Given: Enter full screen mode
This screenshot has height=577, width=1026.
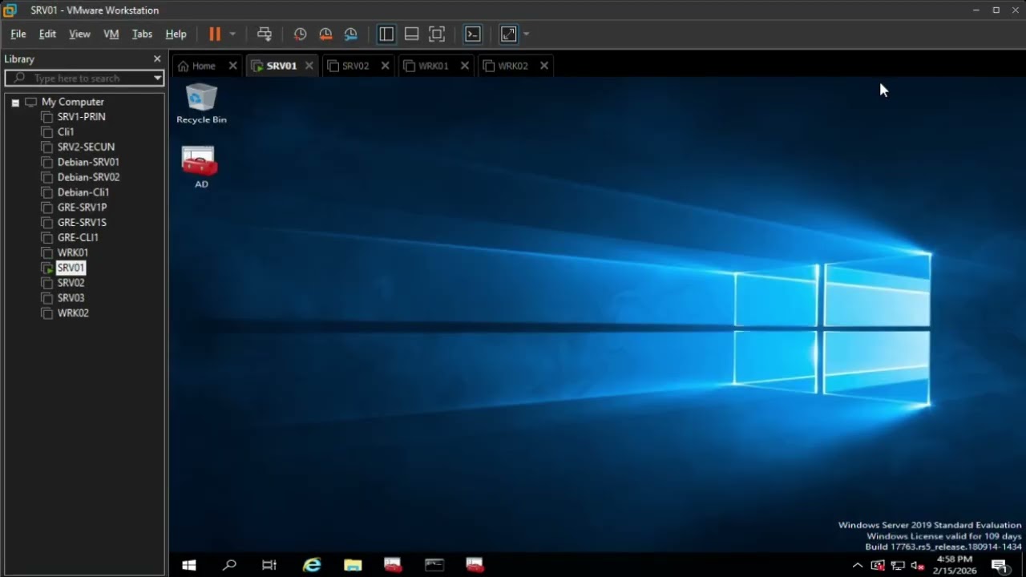Looking at the screenshot, I should pyautogui.click(x=437, y=34).
